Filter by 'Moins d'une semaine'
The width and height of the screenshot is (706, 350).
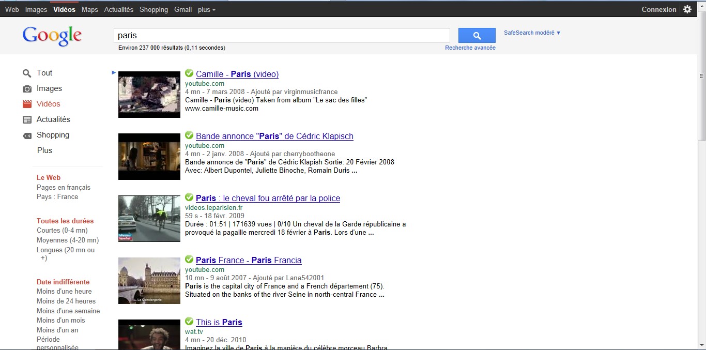point(68,311)
